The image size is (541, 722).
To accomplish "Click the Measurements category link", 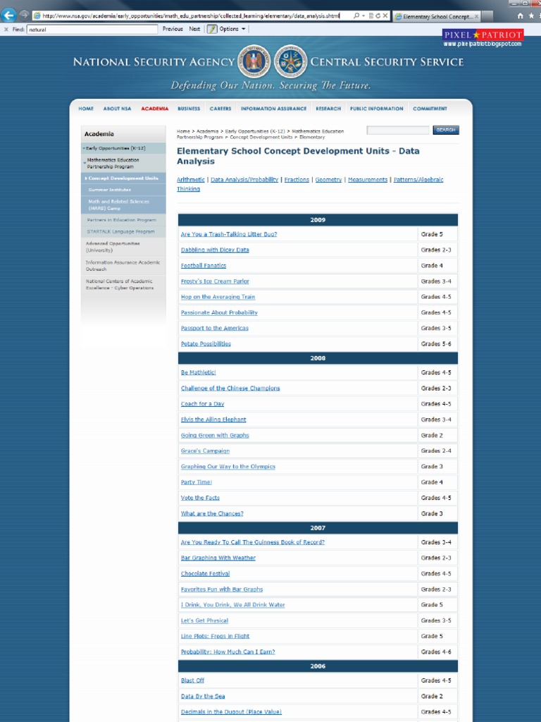I will tap(368, 180).
